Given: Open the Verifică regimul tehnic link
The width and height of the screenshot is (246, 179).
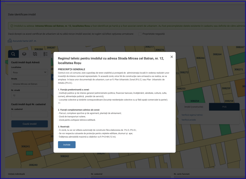Looking at the screenshot, I should pos(192,115).
